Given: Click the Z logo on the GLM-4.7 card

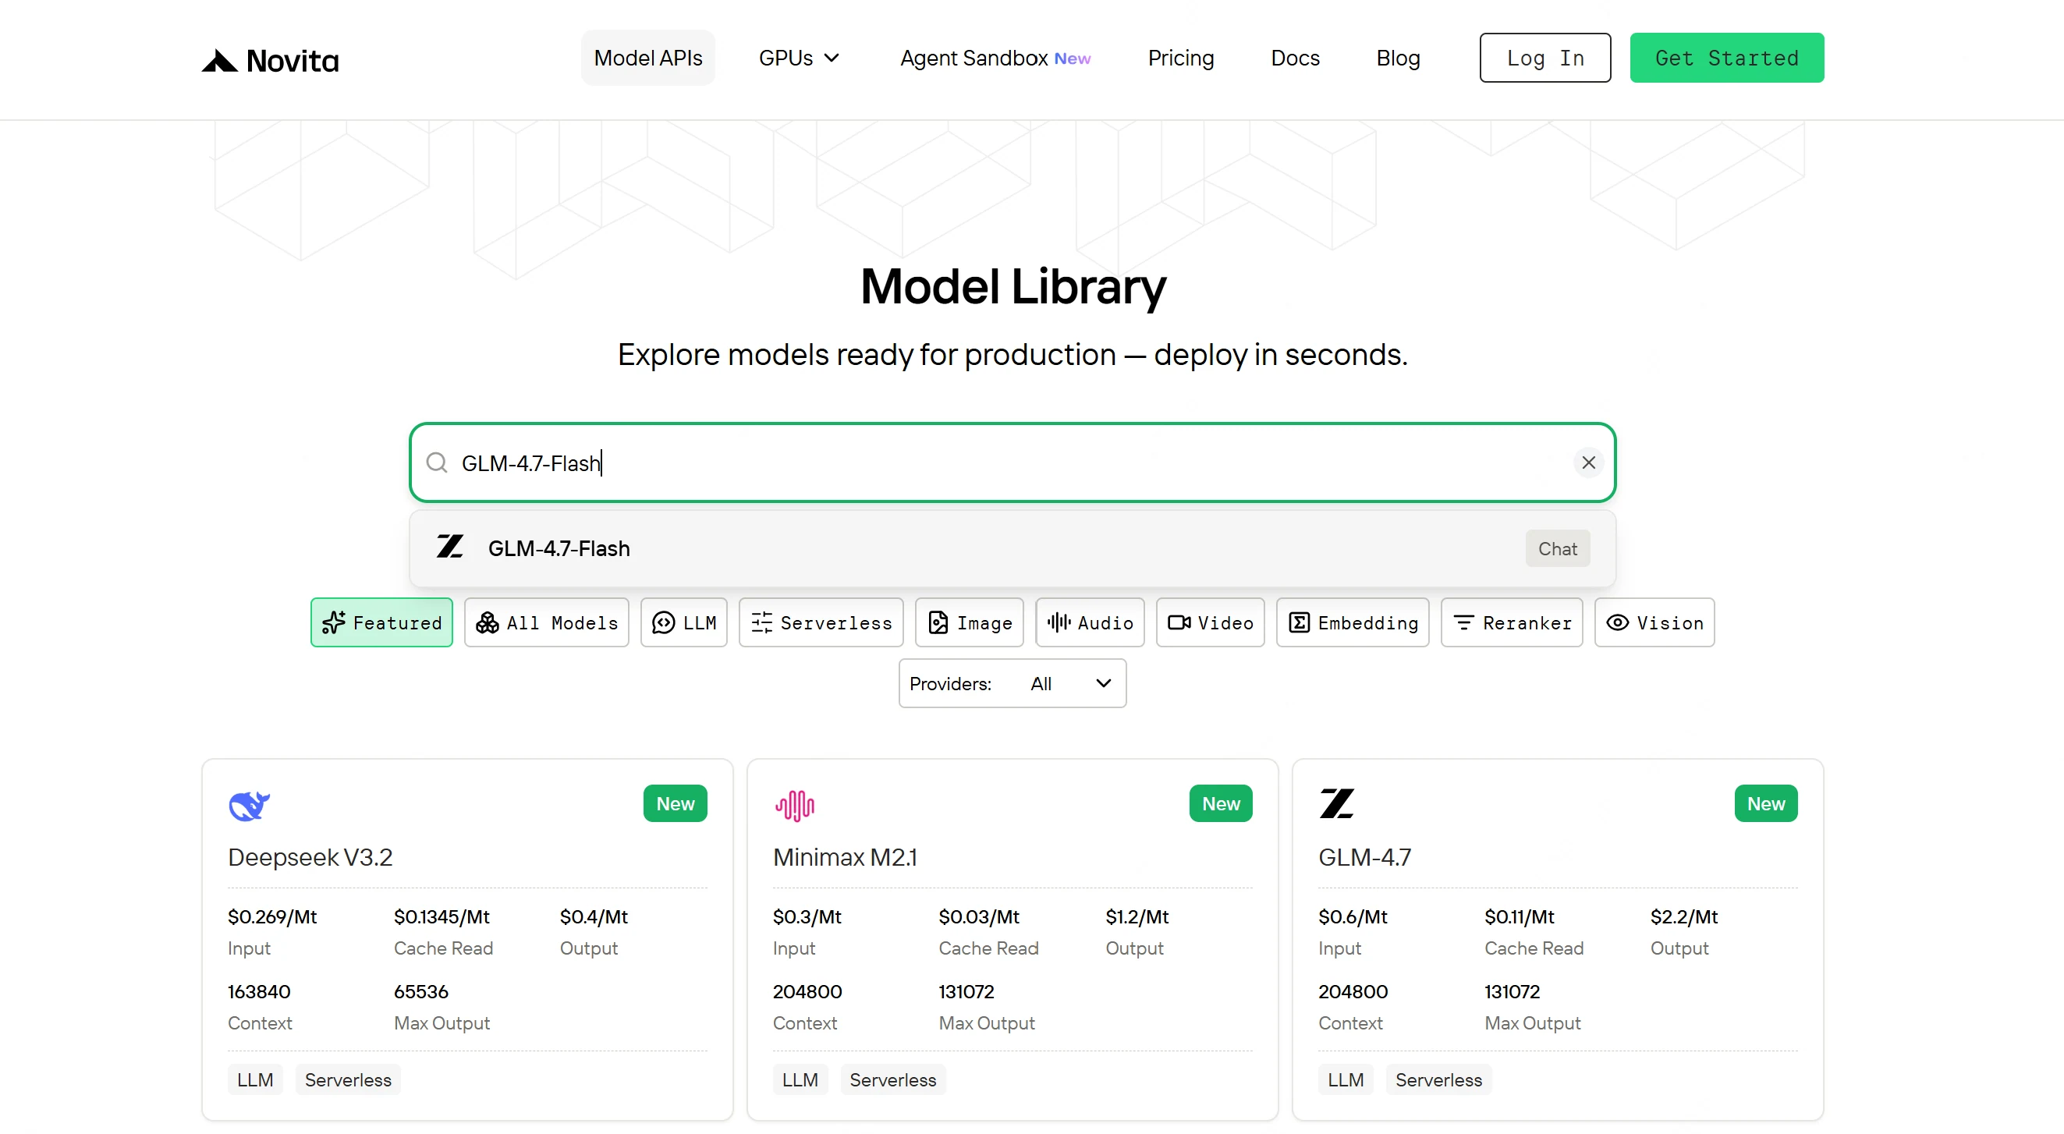Looking at the screenshot, I should (1336, 804).
